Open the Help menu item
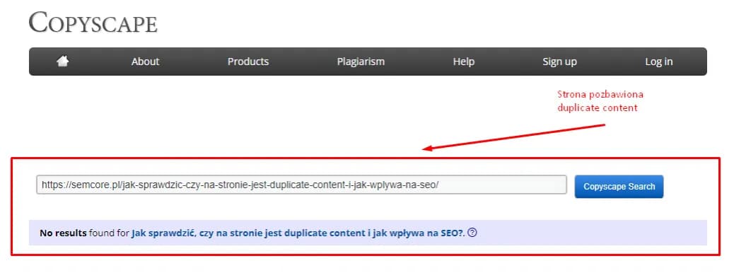Image resolution: width=734 pixels, height=273 pixels. [464, 62]
